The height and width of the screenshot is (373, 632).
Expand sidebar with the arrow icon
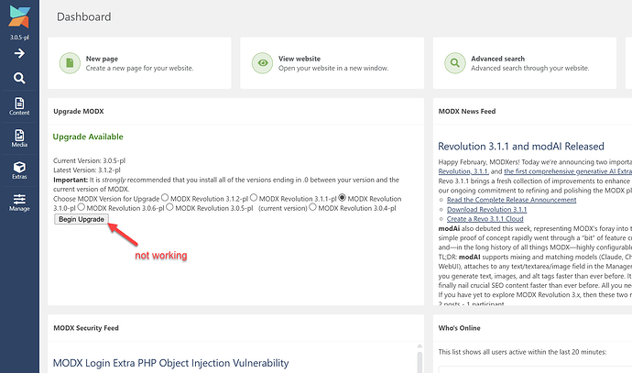tap(19, 53)
